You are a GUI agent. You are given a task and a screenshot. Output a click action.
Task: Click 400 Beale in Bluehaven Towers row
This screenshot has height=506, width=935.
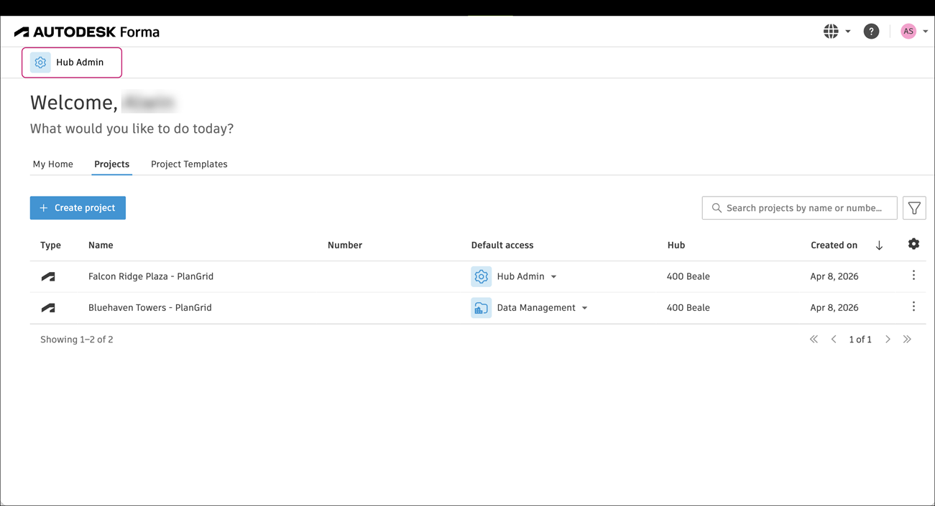(688, 308)
